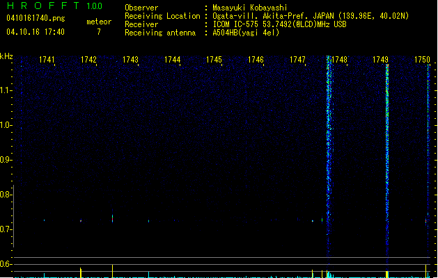Click the 0.9 kHz frequency label
The image size is (438, 278).
point(6,160)
